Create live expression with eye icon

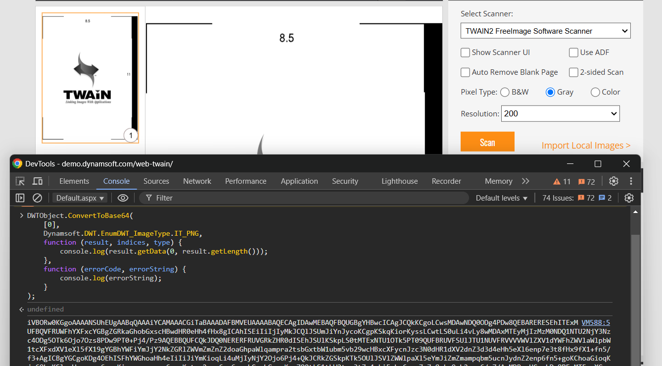pyautogui.click(x=123, y=198)
